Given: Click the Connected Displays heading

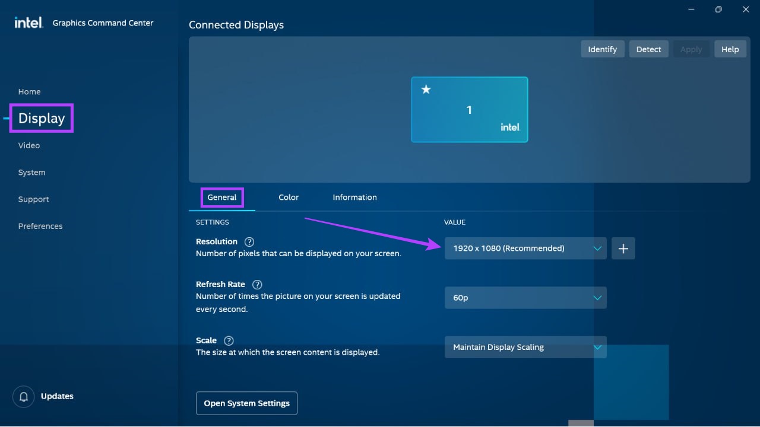Looking at the screenshot, I should (236, 25).
